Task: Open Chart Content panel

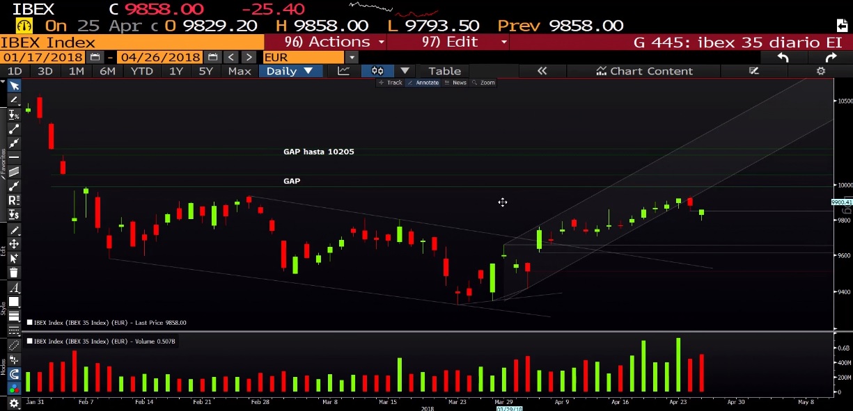Action: coord(644,71)
